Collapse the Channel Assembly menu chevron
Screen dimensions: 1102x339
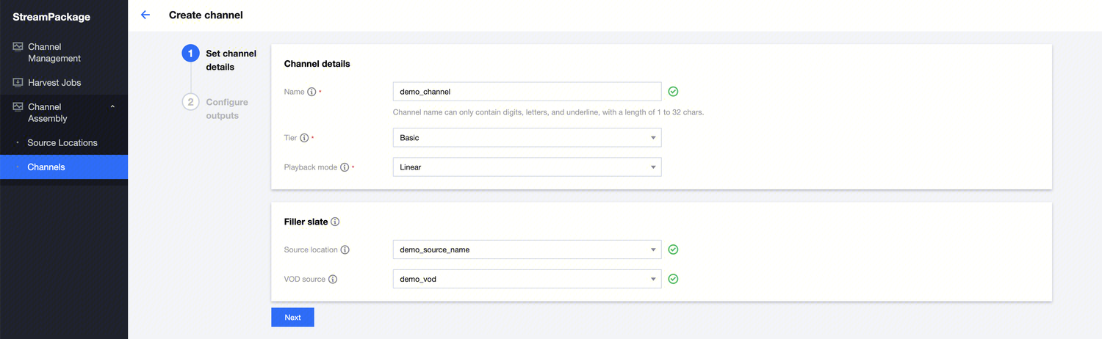(112, 107)
